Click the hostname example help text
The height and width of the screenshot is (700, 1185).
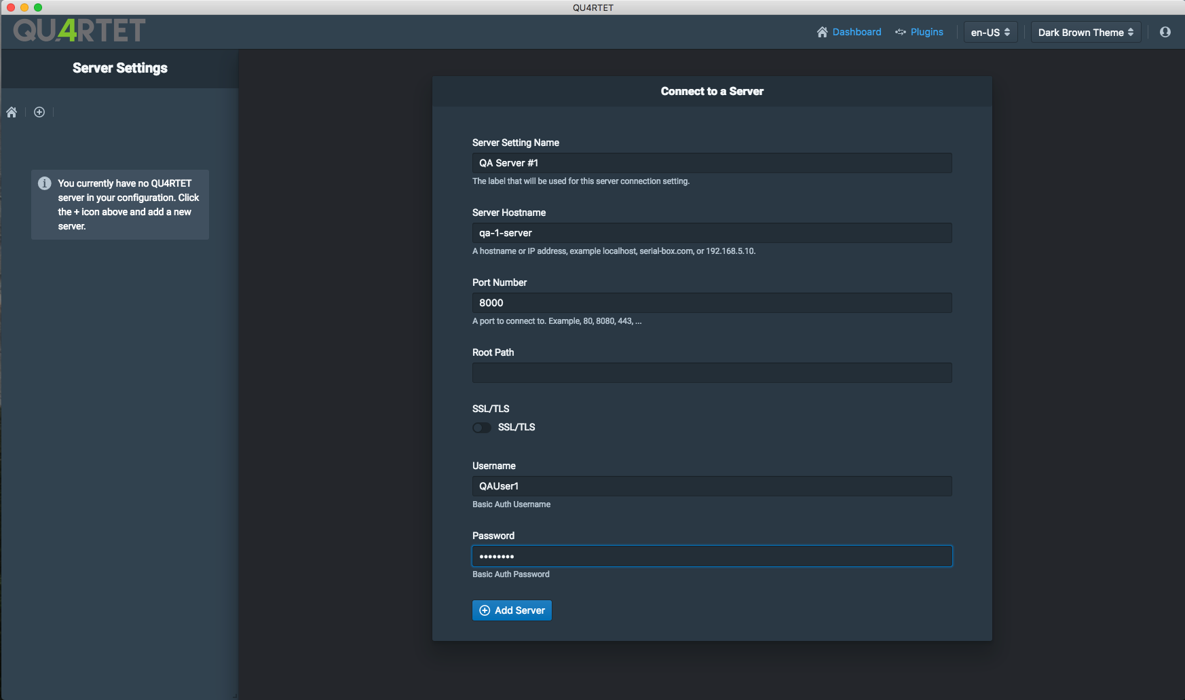614,251
